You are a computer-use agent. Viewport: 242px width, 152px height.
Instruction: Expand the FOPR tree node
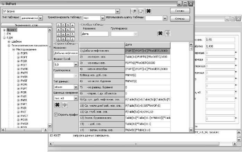(18, 53)
